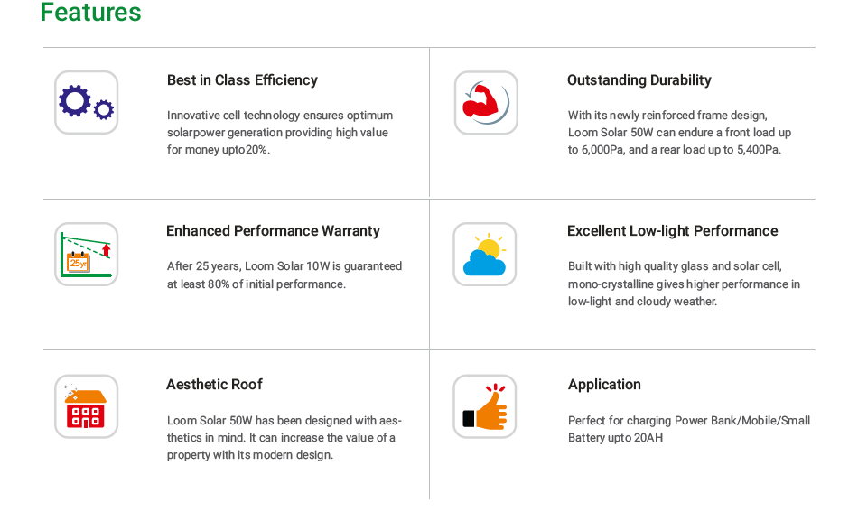Click the vertical divider between feature columns
The image size is (858, 531).
coord(430,271)
